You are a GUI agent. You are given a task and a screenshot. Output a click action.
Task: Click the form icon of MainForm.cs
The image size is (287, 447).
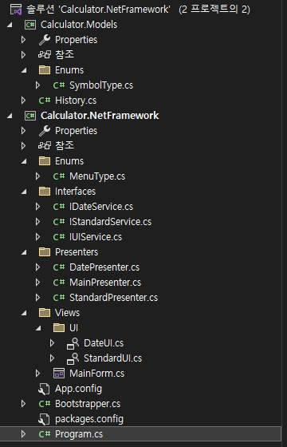coord(59,374)
